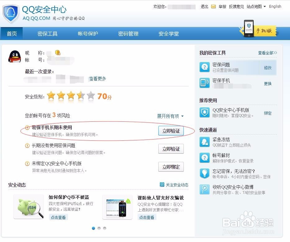Screen dimensions: 290x242
Task: Click the QQ安全中心手机版 shield icon
Action: (205, 112)
